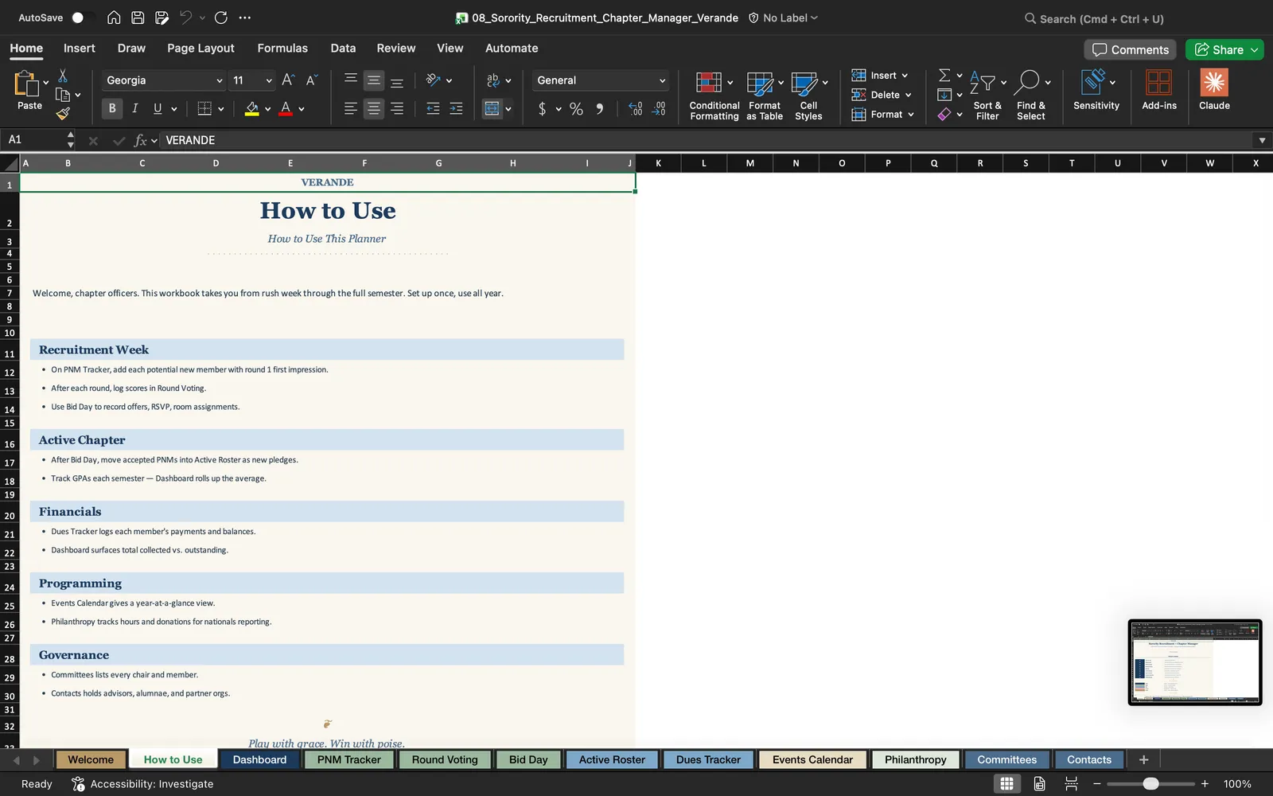The width and height of the screenshot is (1273, 796).
Task: Align text to the left
Action: pos(350,108)
